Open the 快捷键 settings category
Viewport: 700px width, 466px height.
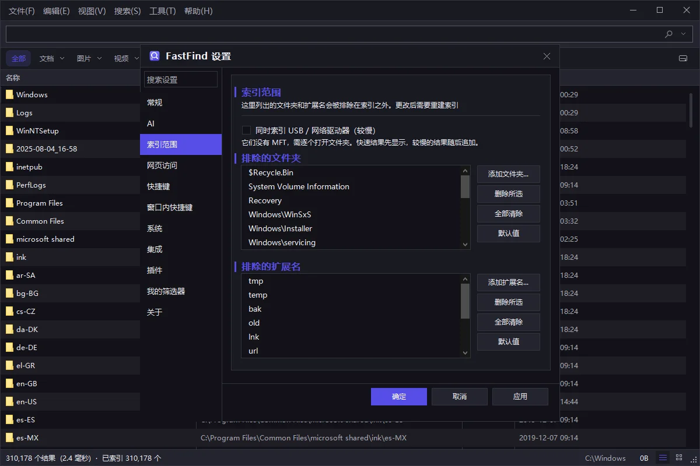pyautogui.click(x=181, y=186)
